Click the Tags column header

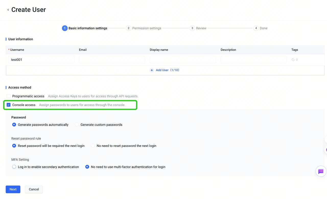coord(295,50)
